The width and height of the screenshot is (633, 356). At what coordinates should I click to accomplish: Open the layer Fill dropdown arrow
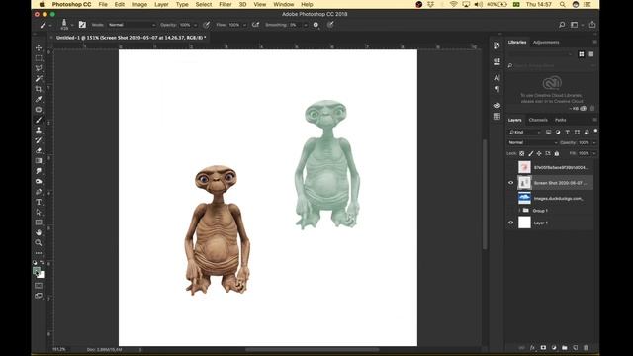594,154
